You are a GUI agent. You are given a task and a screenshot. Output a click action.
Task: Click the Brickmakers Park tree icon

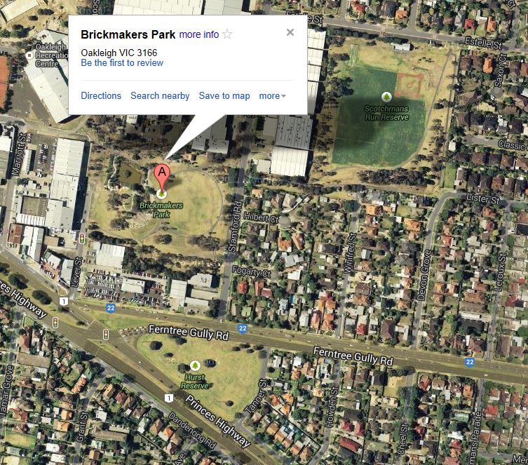[x=162, y=194]
